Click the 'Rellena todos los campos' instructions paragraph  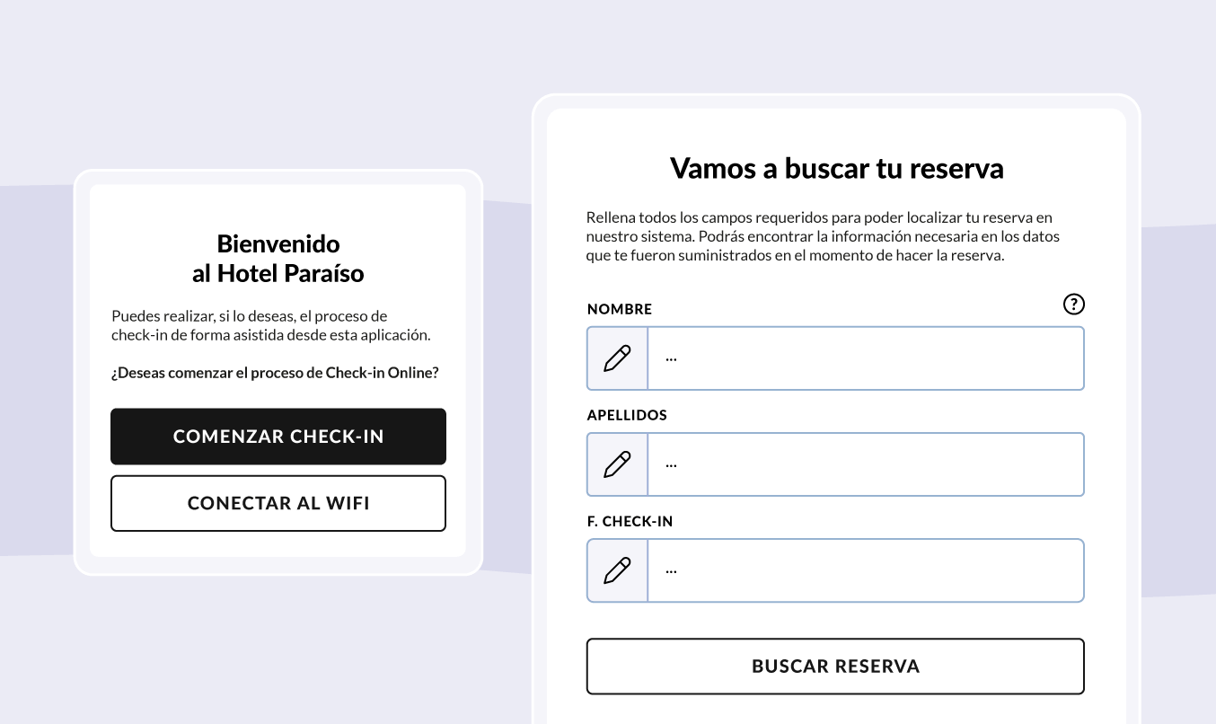(x=823, y=236)
